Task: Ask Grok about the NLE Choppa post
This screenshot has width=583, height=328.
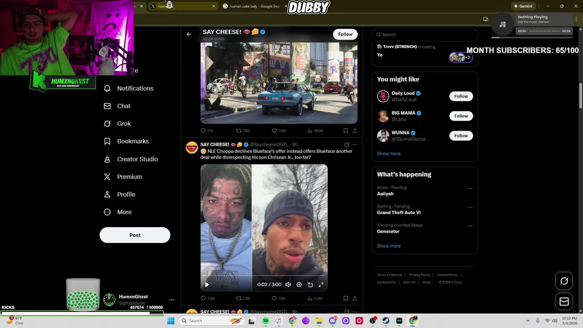Action: [x=347, y=144]
